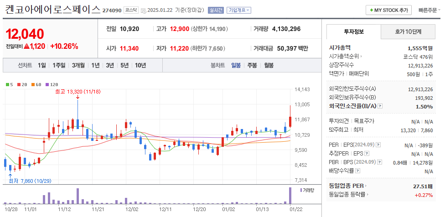Click the 실시간 badge button
This screenshot has width=445, height=217.
click(x=216, y=10)
